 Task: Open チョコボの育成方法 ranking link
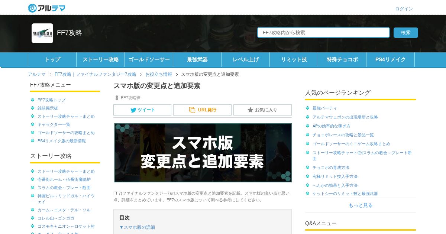[x=331, y=168]
